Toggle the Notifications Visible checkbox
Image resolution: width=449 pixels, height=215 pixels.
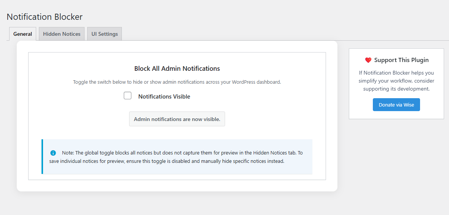point(128,96)
